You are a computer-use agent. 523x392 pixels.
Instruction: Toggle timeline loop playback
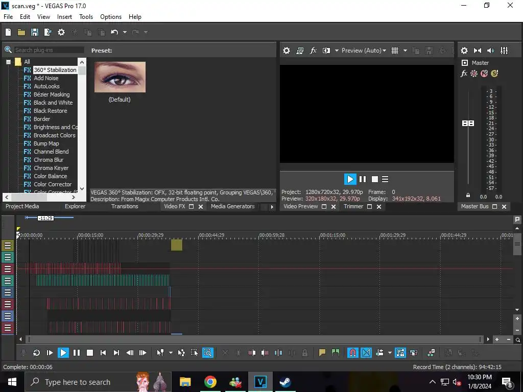coord(36,353)
